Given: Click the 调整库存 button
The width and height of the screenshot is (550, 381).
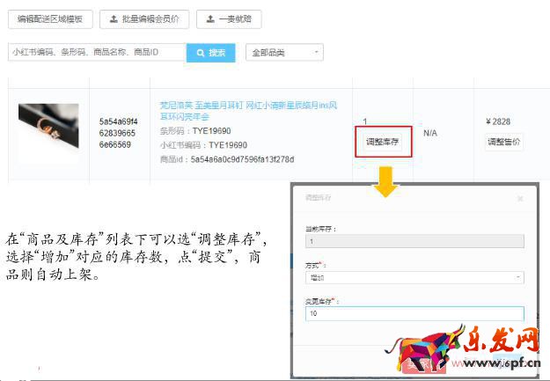Looking at the screenshot, I should 382,142.
